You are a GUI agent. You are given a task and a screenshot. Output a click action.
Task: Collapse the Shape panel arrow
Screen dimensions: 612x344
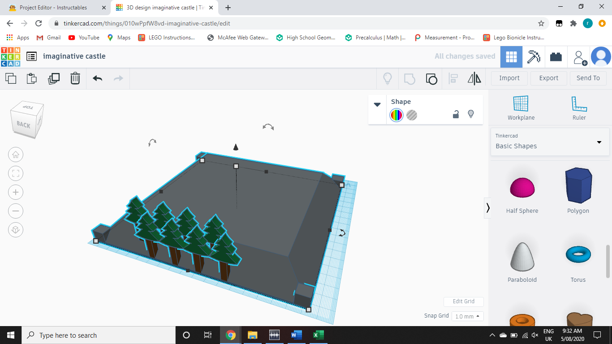(377, 104)
